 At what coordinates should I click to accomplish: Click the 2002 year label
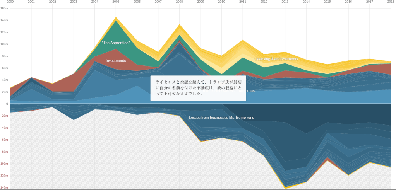52,2
